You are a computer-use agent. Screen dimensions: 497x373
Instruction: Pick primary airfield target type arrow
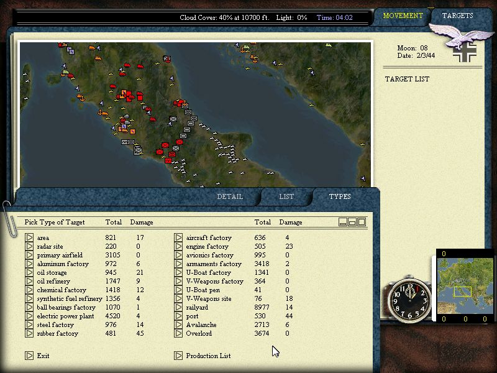29,255
